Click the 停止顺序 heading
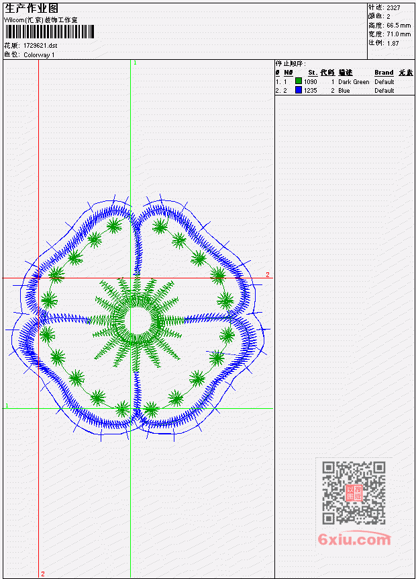 [291, 63]
